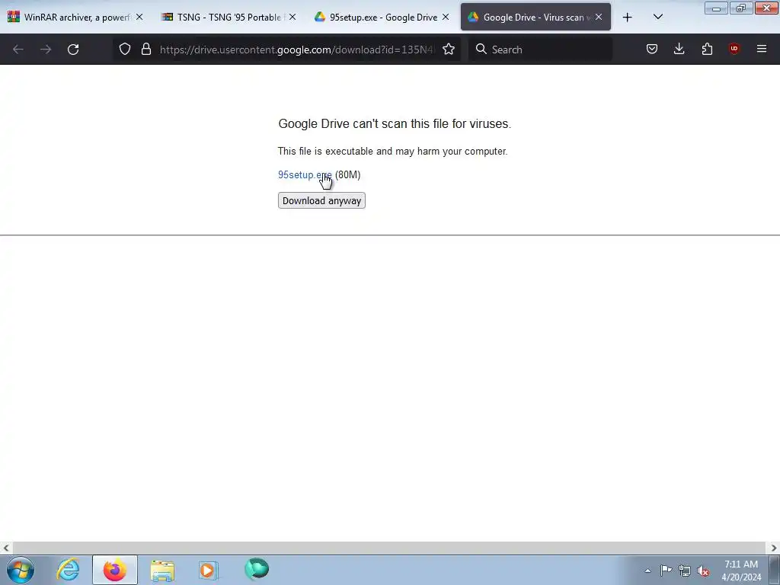The width and height of the screenshot is (780, 585).
Task: Click the Show desktop strip
Action: 774,570
